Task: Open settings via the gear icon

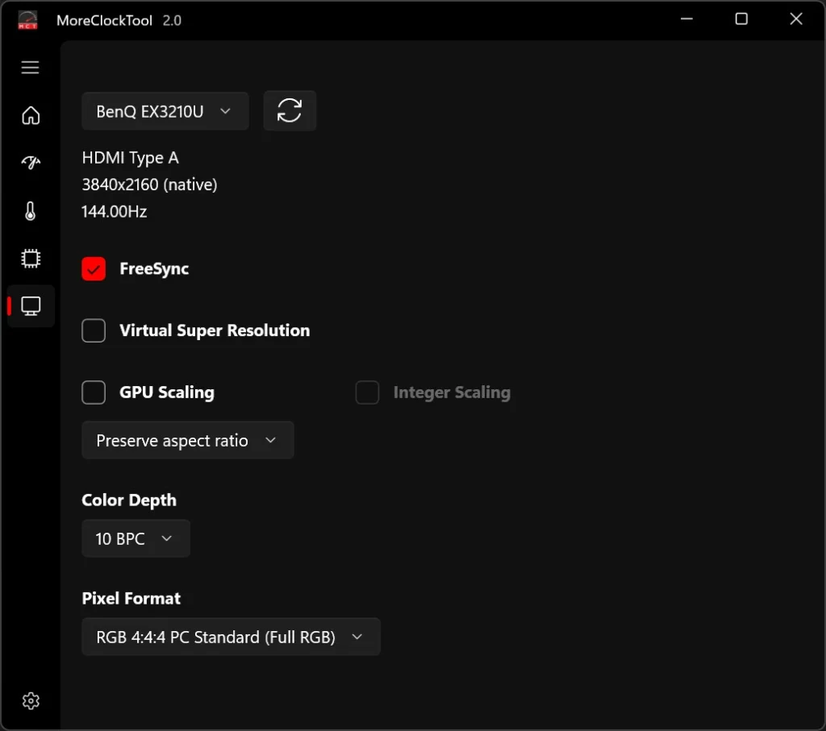Action: [x=31, y=701]
